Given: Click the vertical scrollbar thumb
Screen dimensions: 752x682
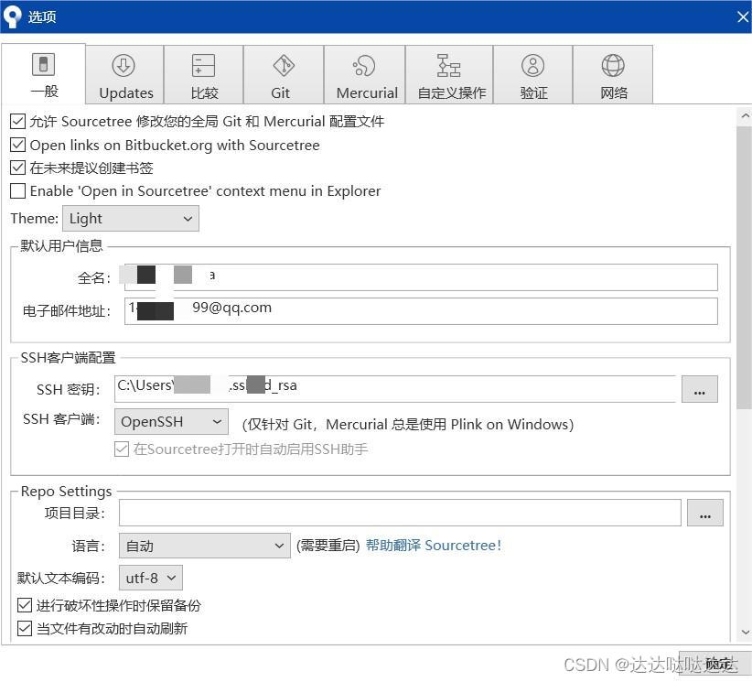Looking at the screenshot, I should pos(745,266).
